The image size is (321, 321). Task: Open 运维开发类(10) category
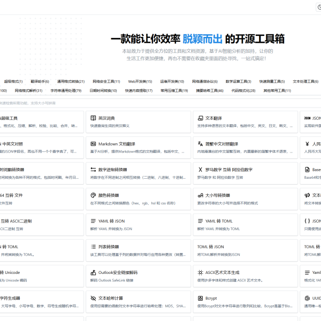point(172,81)
